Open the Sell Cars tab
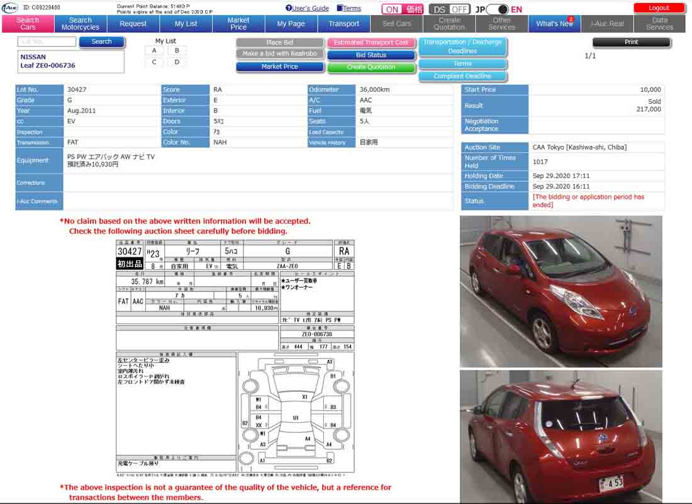The width and height of the screenshot is (692, 504). [x=396, y=24]
